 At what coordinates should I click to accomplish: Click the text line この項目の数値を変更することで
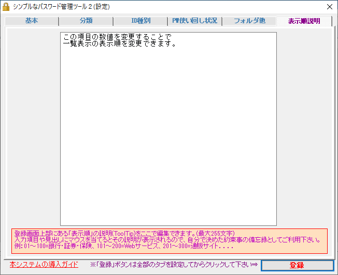point(117,37)
